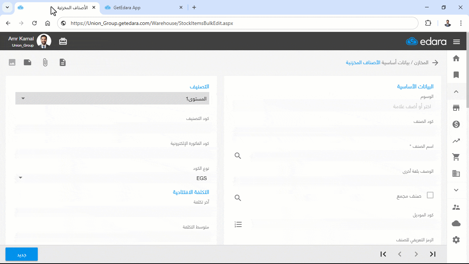Open the trending chart sidebar icon
469x264 pixels.
pos(456,141)
